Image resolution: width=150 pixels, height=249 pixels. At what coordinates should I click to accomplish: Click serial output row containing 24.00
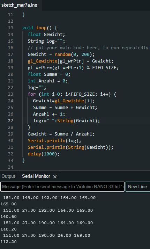47,235
